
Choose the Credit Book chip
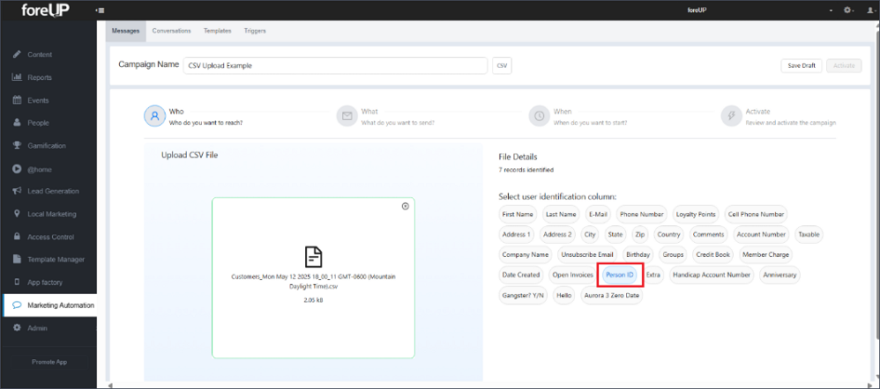[x=713, y=254]
